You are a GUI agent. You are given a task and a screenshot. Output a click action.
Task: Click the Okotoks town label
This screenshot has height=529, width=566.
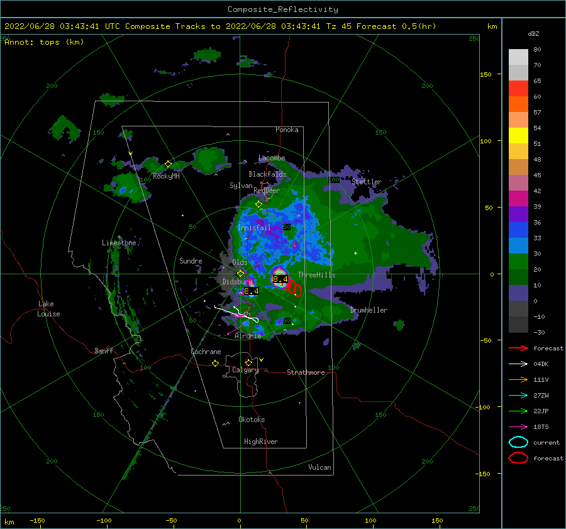coord(252,420)
